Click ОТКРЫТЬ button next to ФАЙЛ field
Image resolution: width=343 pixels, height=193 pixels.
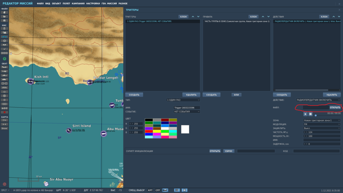335,107
